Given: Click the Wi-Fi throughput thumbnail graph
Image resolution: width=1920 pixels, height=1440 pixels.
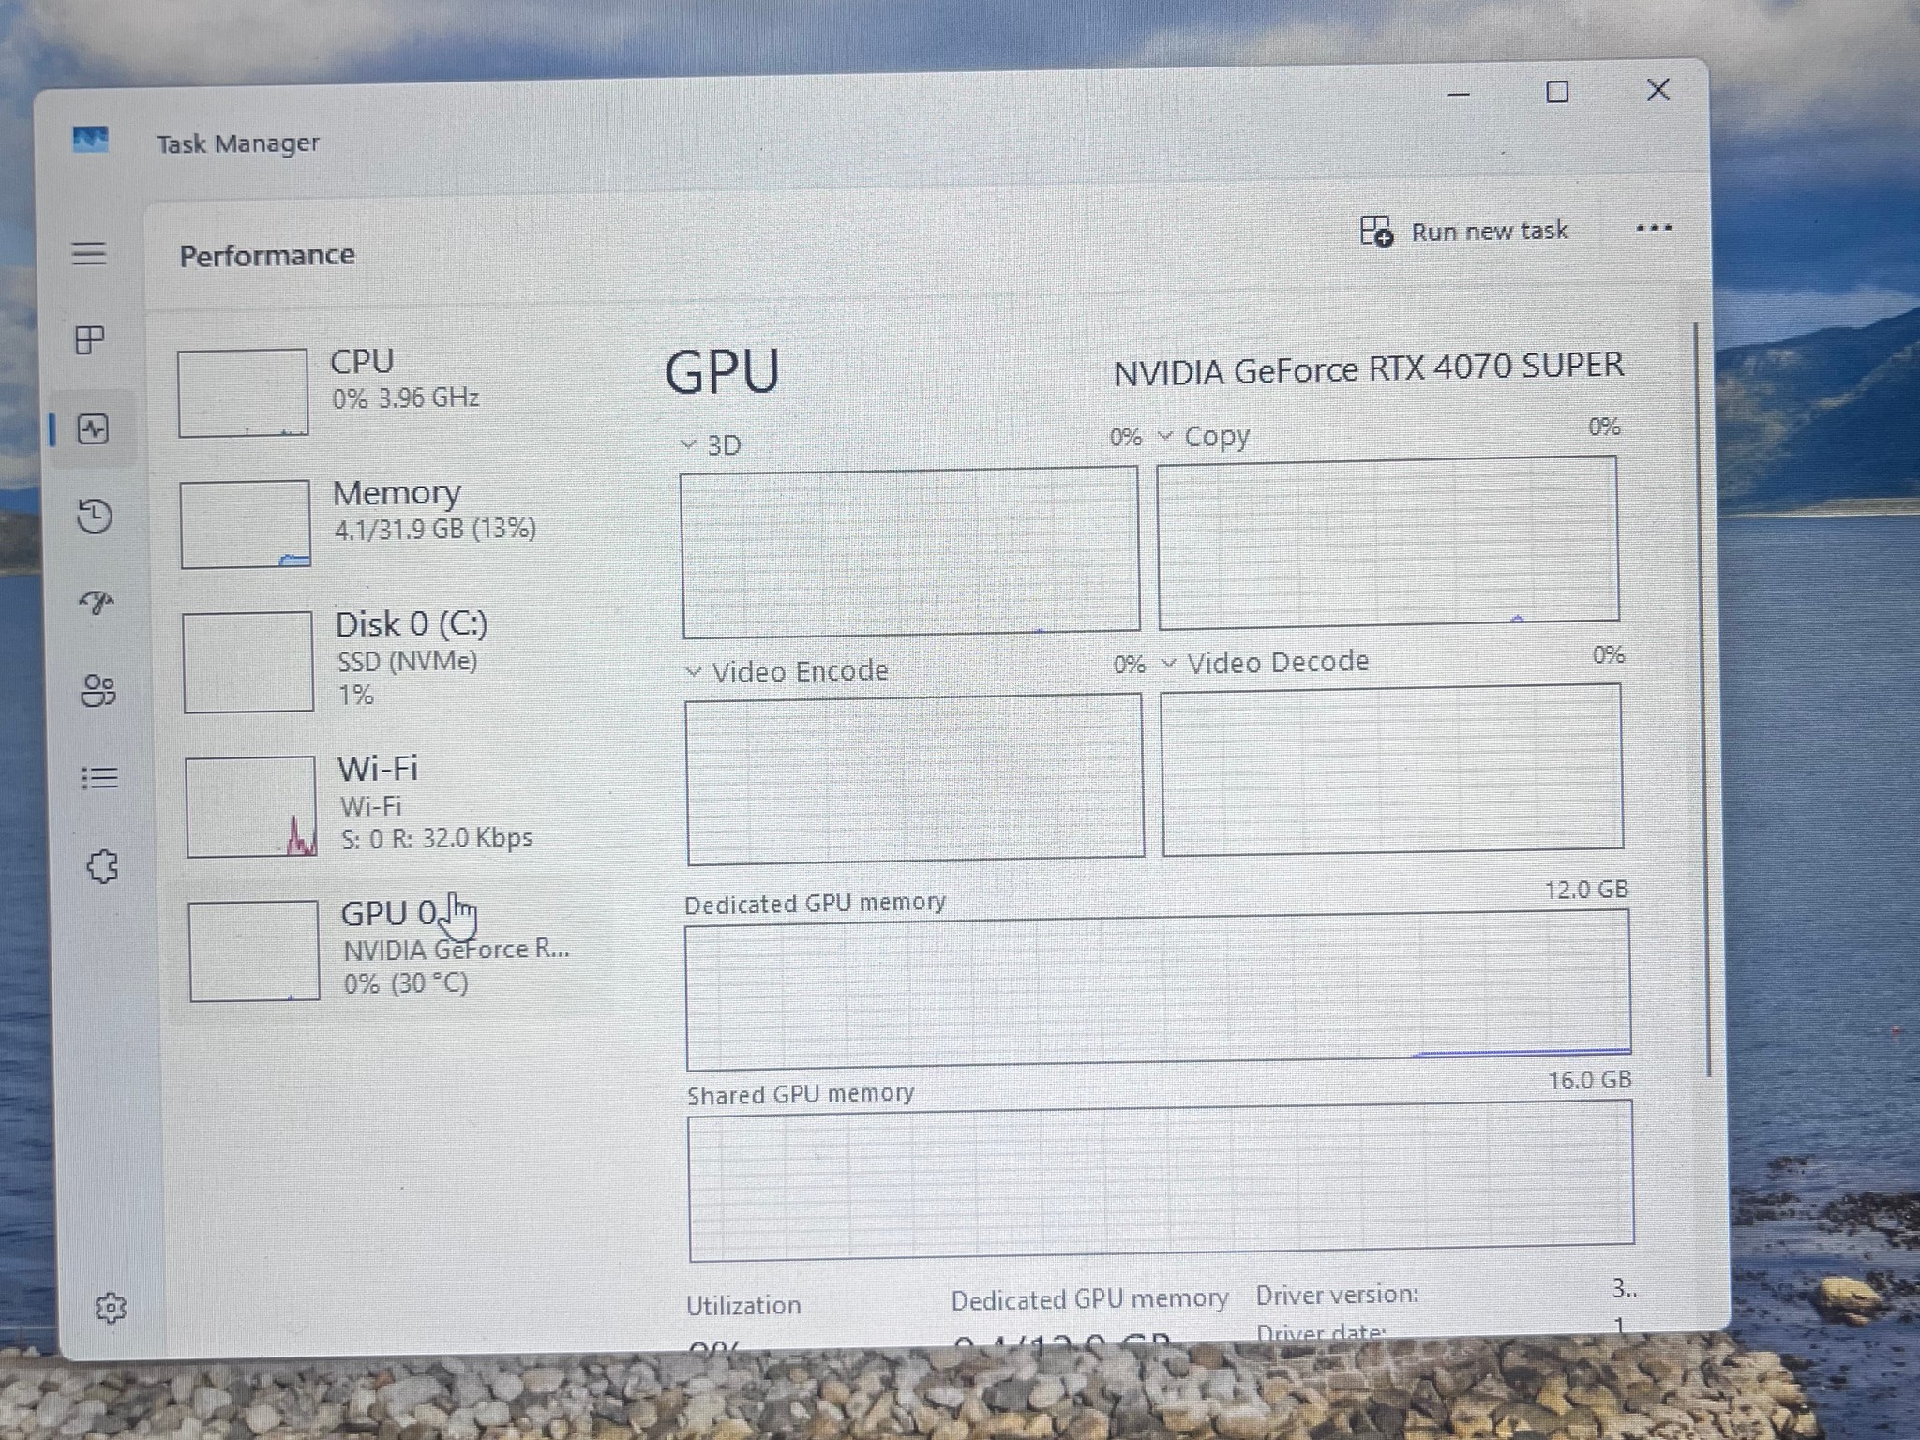Looking at the screenshot, I should (250, 807).
